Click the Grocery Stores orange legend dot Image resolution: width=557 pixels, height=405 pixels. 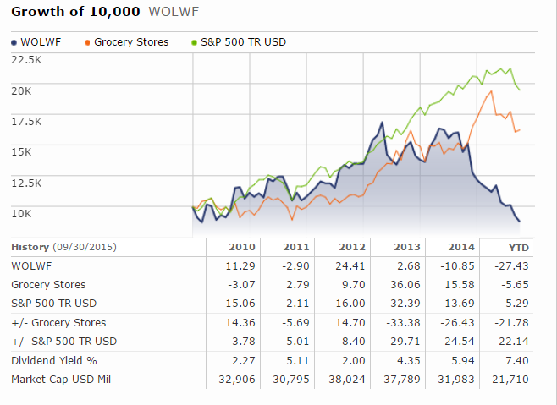tap(87, 42)
